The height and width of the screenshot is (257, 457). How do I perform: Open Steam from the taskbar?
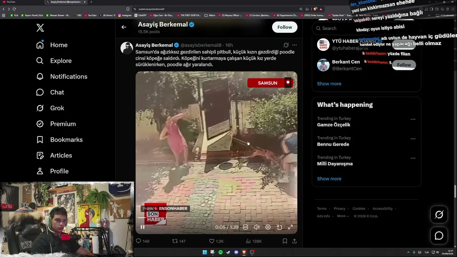click(x=228, y=252)
